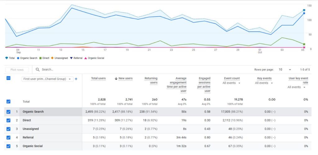
Task: Deselect all rows with header checkbox
Action: pyautogui.click(x=8, y=78)
